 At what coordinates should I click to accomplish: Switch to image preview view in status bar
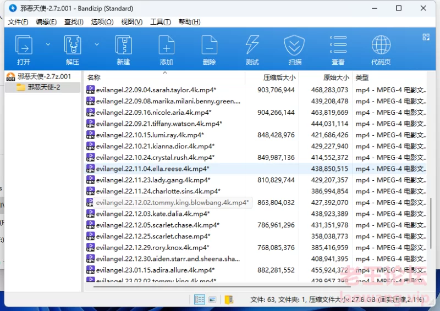tap(212, 299)
